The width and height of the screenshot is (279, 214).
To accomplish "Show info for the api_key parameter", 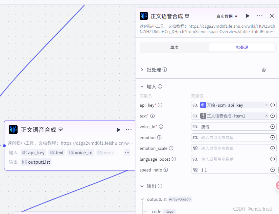I will (160, 105).
